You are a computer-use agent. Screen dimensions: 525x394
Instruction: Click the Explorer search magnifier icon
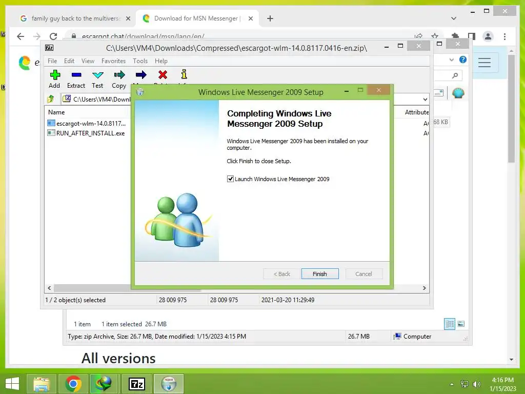[x=455, y=76]
